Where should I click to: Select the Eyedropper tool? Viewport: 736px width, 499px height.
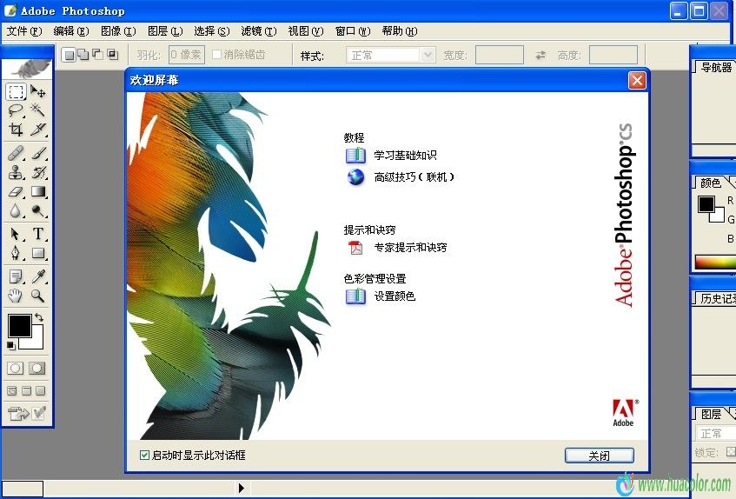pyautogui.click(x=38, y=276)
